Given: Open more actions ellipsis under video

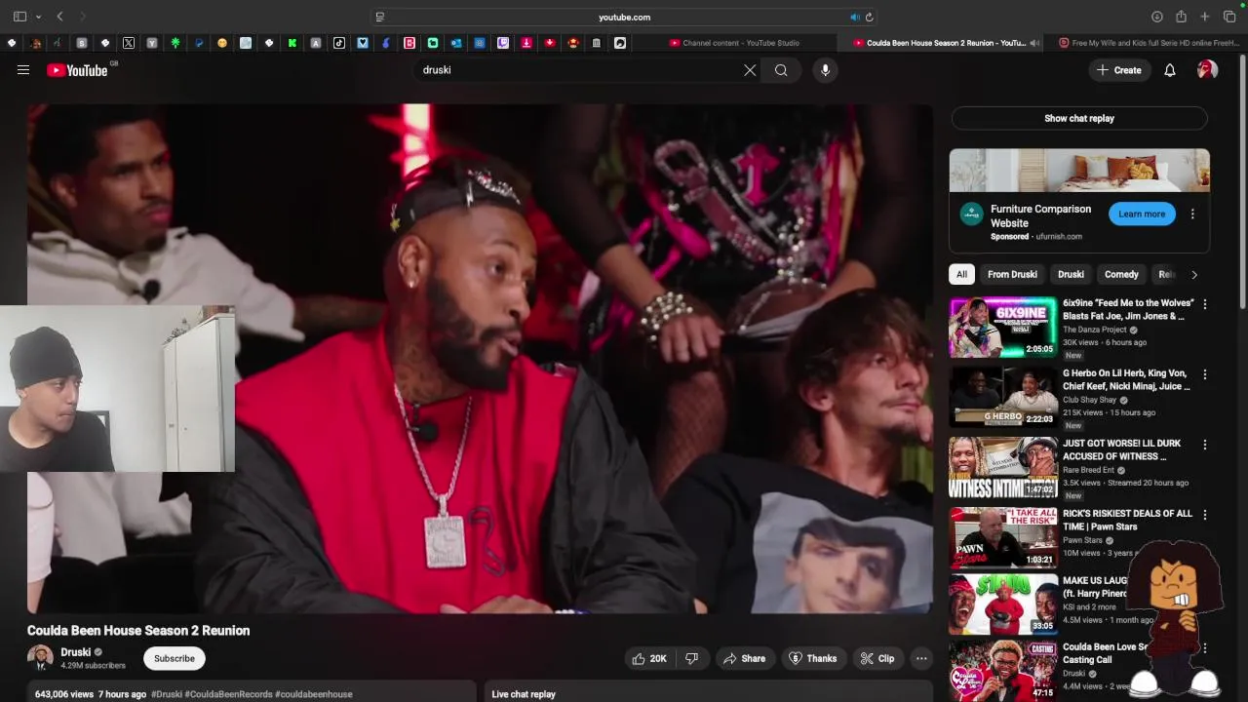Looking at the screenshot, I should (921, 658).
